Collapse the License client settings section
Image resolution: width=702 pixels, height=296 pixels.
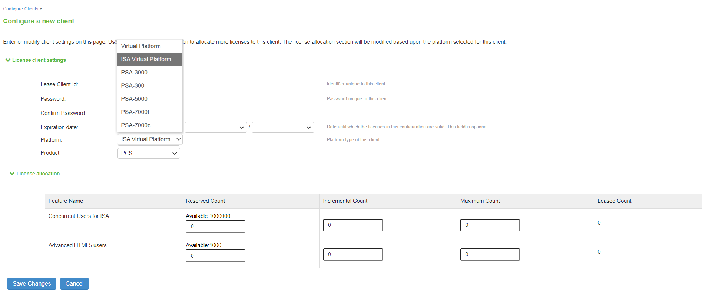(36, 60)
